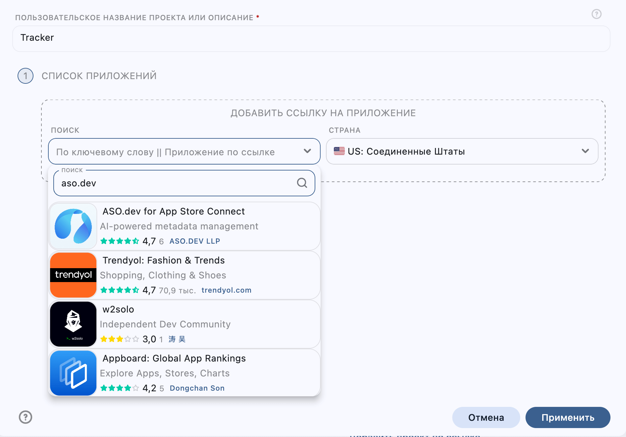Screen dimensions: 626x437
Task: Click the Trendyol app icon
Action: coord(73,275)
